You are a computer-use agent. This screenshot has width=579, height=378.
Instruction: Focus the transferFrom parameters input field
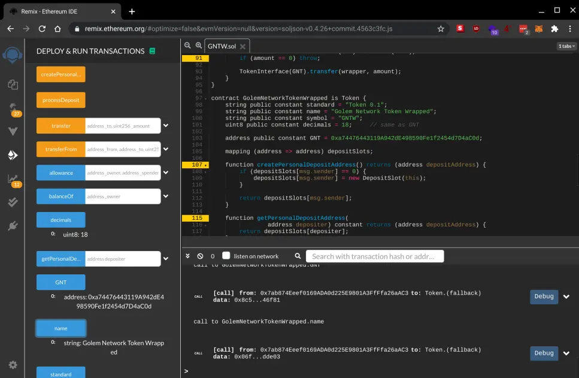point(123,149)
